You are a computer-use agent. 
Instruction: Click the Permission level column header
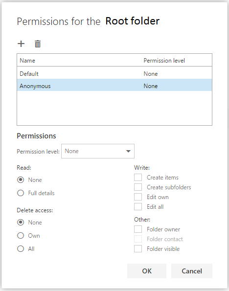[164, 61]
